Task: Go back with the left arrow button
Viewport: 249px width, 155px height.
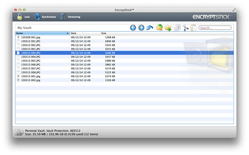Action: (x=133, y=28)
